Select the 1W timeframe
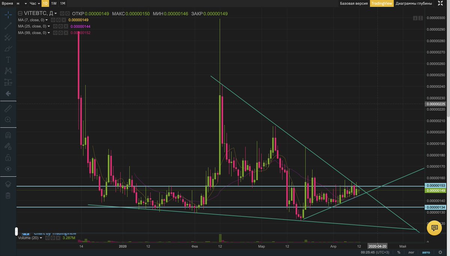The width and height of the screenshot is (450, 256). click(x=54, y=3)
